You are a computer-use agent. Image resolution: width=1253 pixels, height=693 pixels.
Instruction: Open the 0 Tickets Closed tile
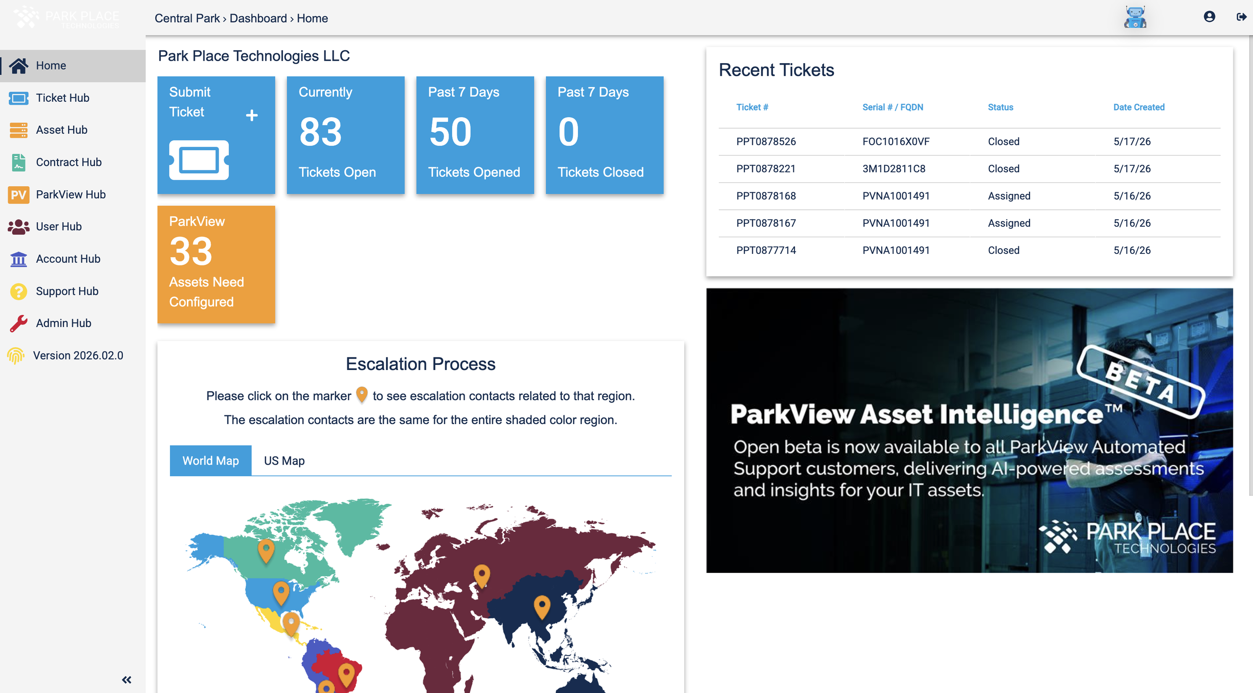click(604, 135)
